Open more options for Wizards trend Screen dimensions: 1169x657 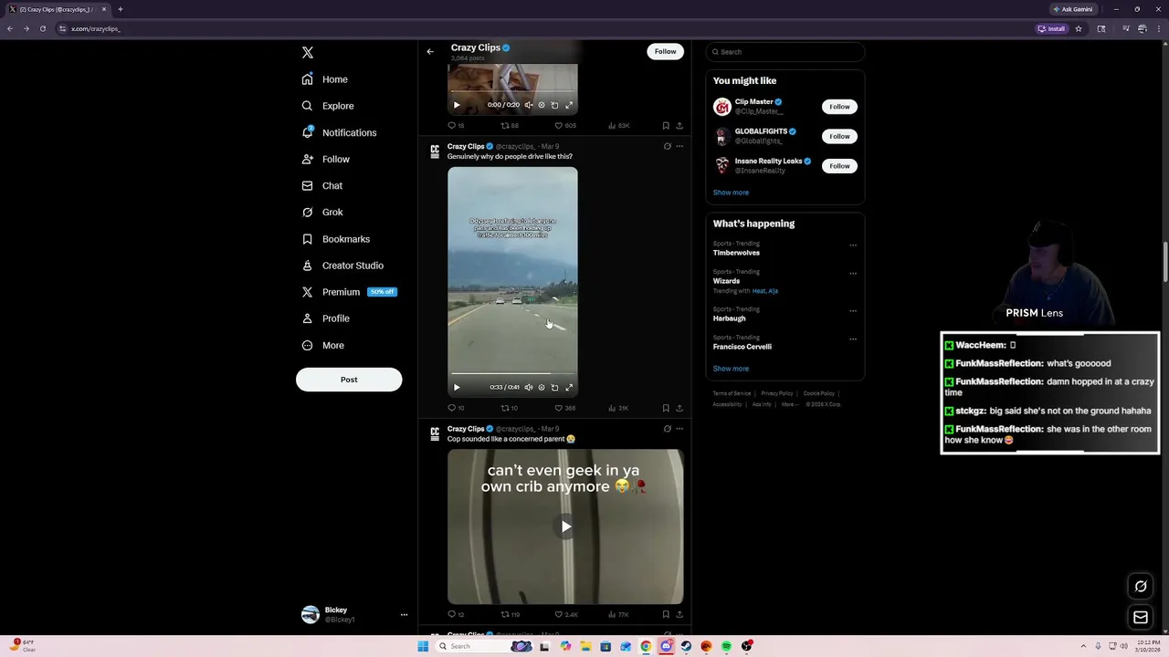[x=853, y=273]
